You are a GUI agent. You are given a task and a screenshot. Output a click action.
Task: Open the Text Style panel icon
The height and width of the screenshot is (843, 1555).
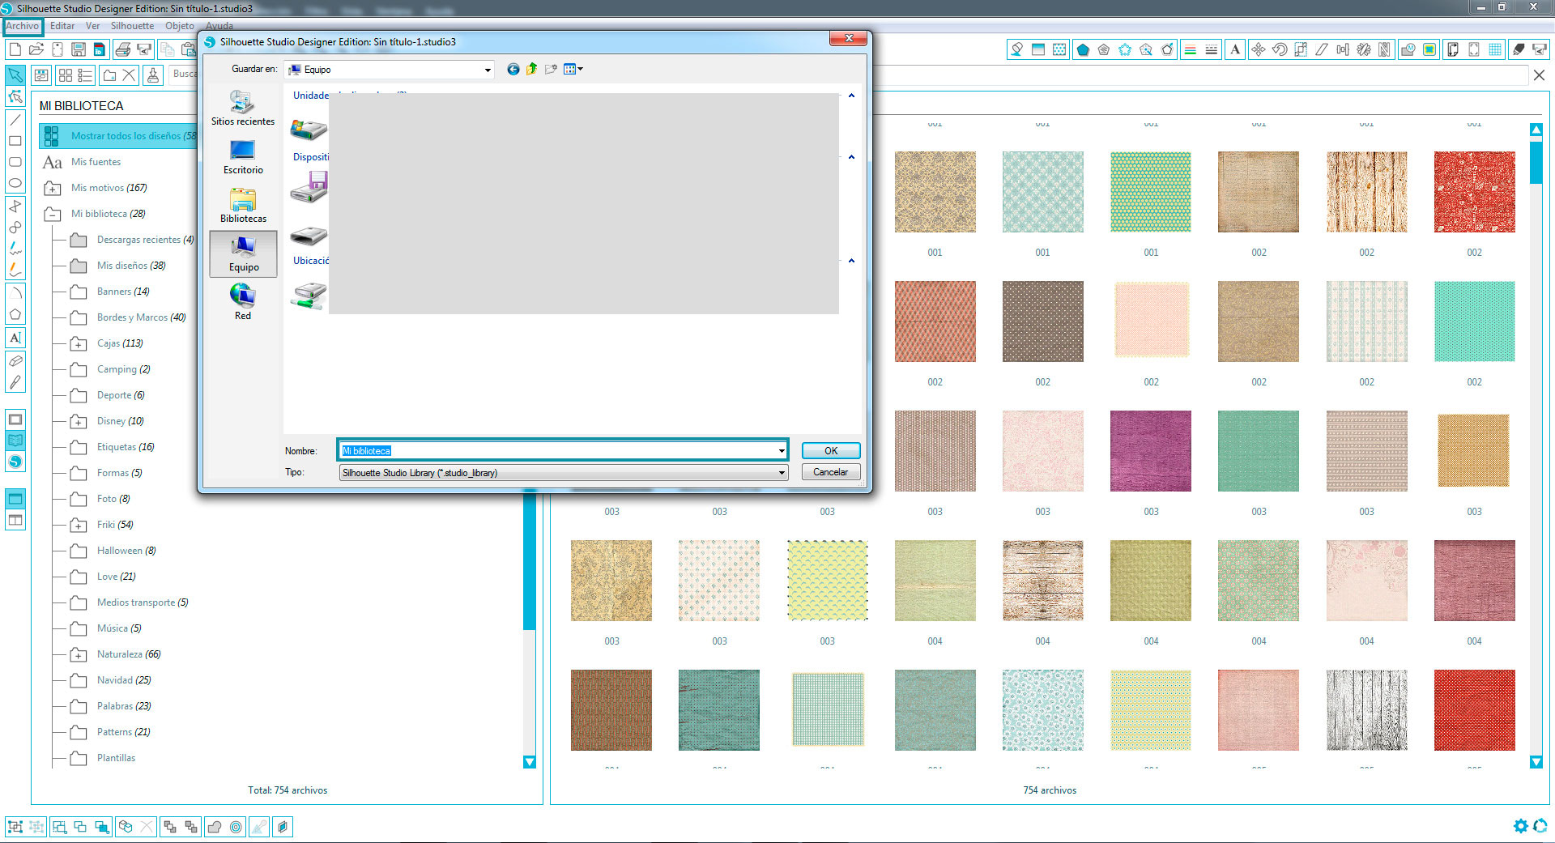[1235, 49]
